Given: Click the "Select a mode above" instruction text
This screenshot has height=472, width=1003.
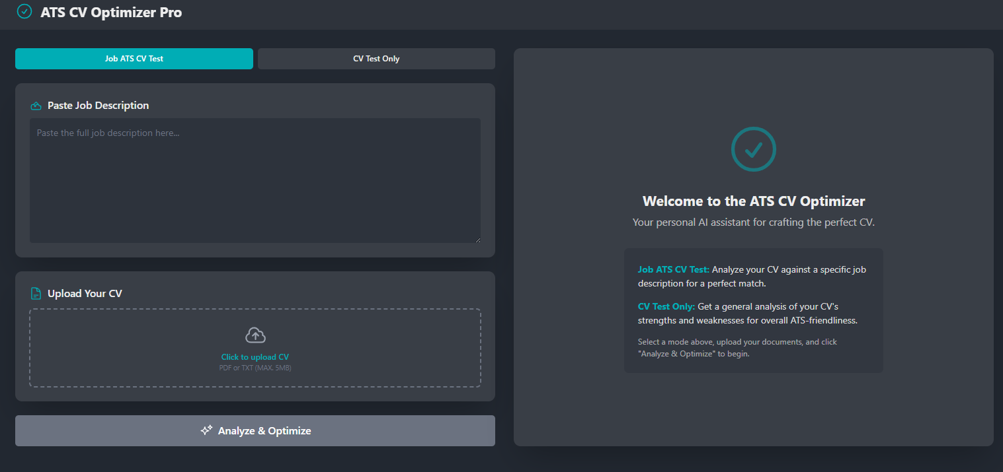Looking at the screenshot, I should 737,348.
